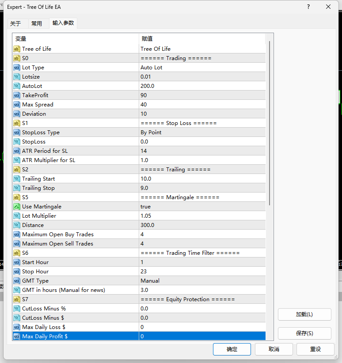Click the string icon next to S2

[x=16, y=169]
